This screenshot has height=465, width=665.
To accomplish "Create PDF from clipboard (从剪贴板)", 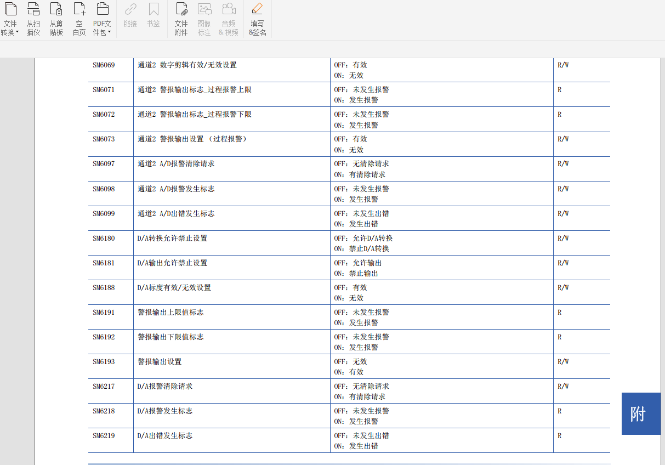I will pyautogui.click(x=56, y=9).
